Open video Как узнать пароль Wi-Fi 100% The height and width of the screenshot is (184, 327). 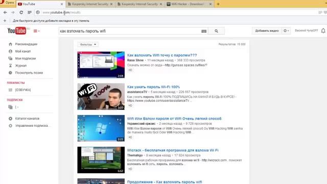point(153,87)
